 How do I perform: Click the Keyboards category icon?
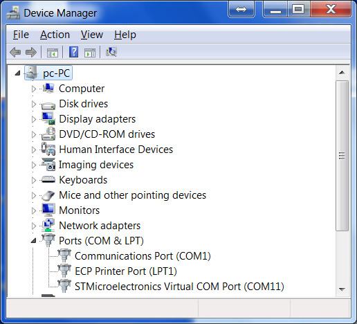(x=48, y=179)
